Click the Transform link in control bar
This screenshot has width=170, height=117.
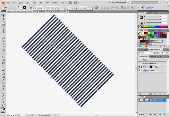click(149, 7)
